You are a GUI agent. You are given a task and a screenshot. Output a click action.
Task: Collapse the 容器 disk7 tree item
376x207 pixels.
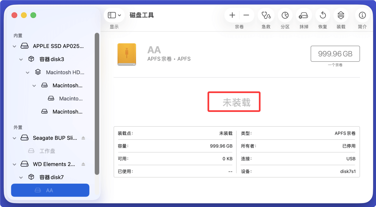coord(21,177)
